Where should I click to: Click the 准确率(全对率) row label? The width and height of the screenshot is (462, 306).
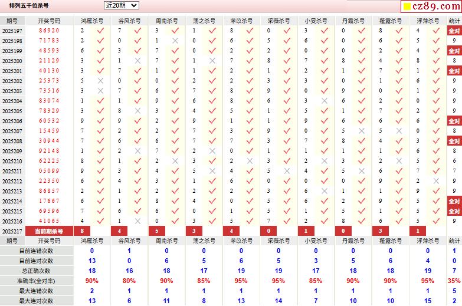tap(36, 281)
